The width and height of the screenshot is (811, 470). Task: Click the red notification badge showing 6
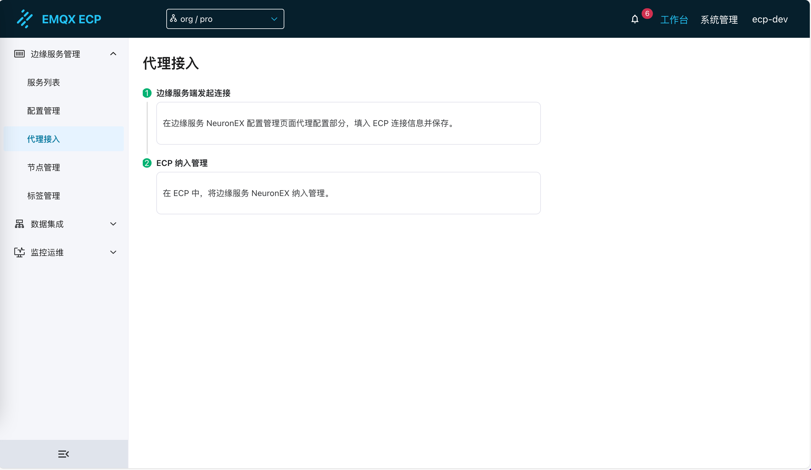(647, 14)
